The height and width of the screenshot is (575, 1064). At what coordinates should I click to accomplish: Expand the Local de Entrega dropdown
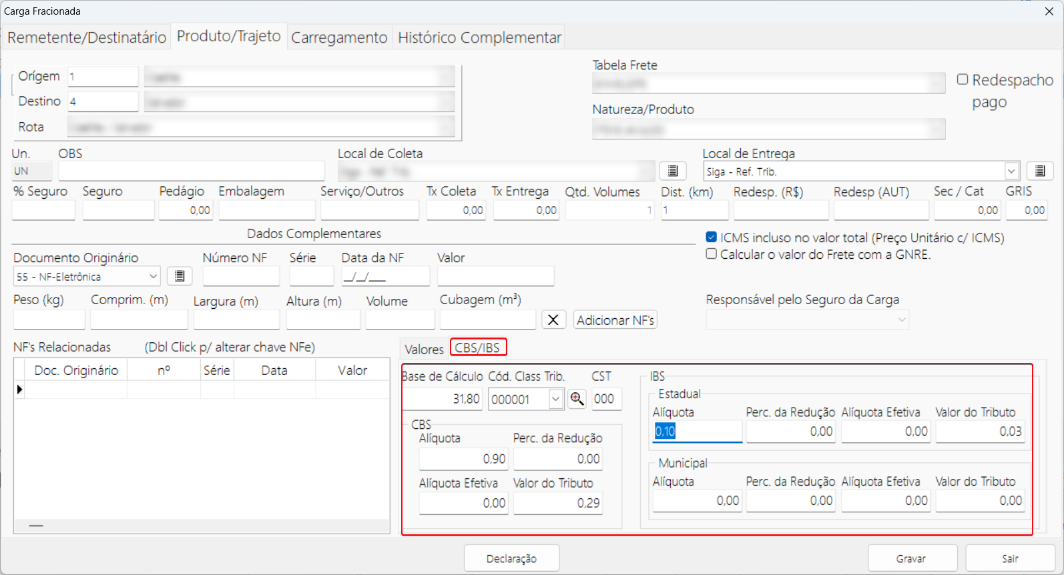click(x=1012, y=171)
